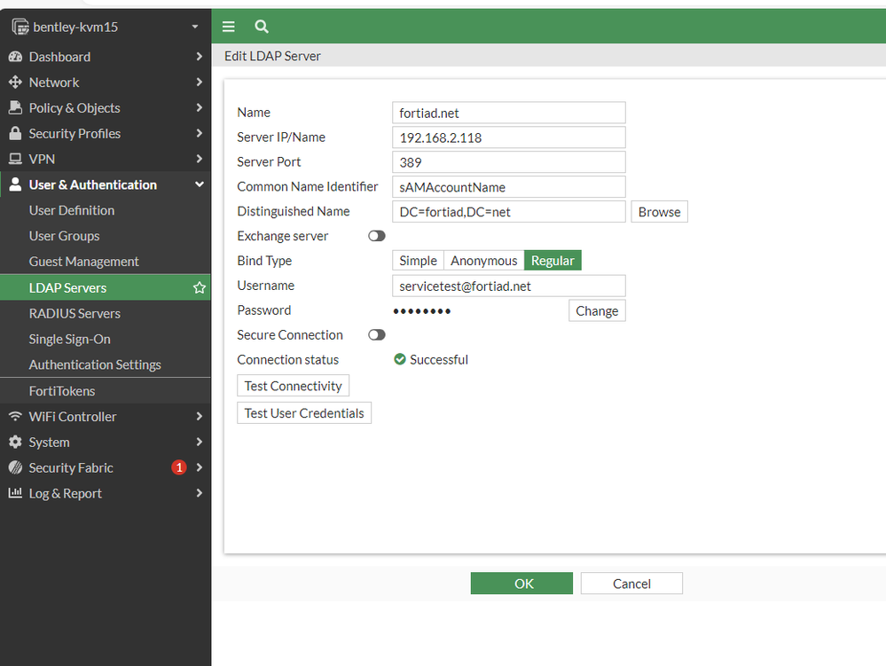Viewport: 886px width, 666px height.
Task: Expand the Policy & Objects chevron
Action: coord(199,108)
